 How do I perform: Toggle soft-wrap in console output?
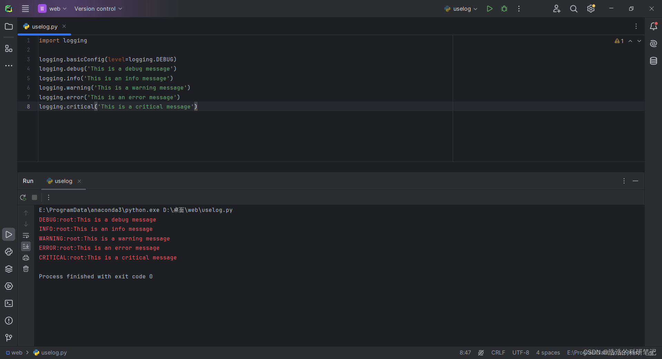(26, 236)
